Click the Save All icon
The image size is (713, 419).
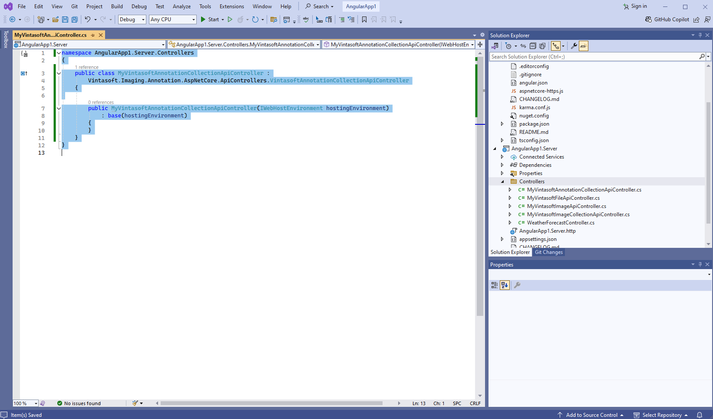[x=75, y=19]
